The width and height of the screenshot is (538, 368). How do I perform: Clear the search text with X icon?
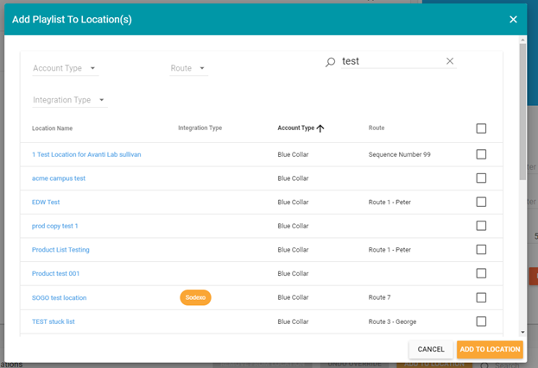[449, 61]
